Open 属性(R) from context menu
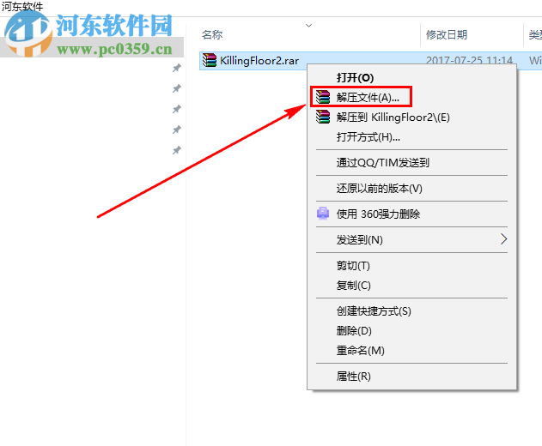The image size is (542, 446). (x=353, y=376)
